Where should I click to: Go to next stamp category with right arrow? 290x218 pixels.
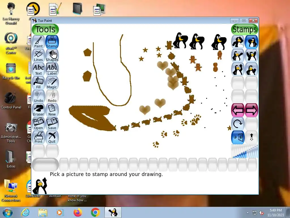(251, 110)
